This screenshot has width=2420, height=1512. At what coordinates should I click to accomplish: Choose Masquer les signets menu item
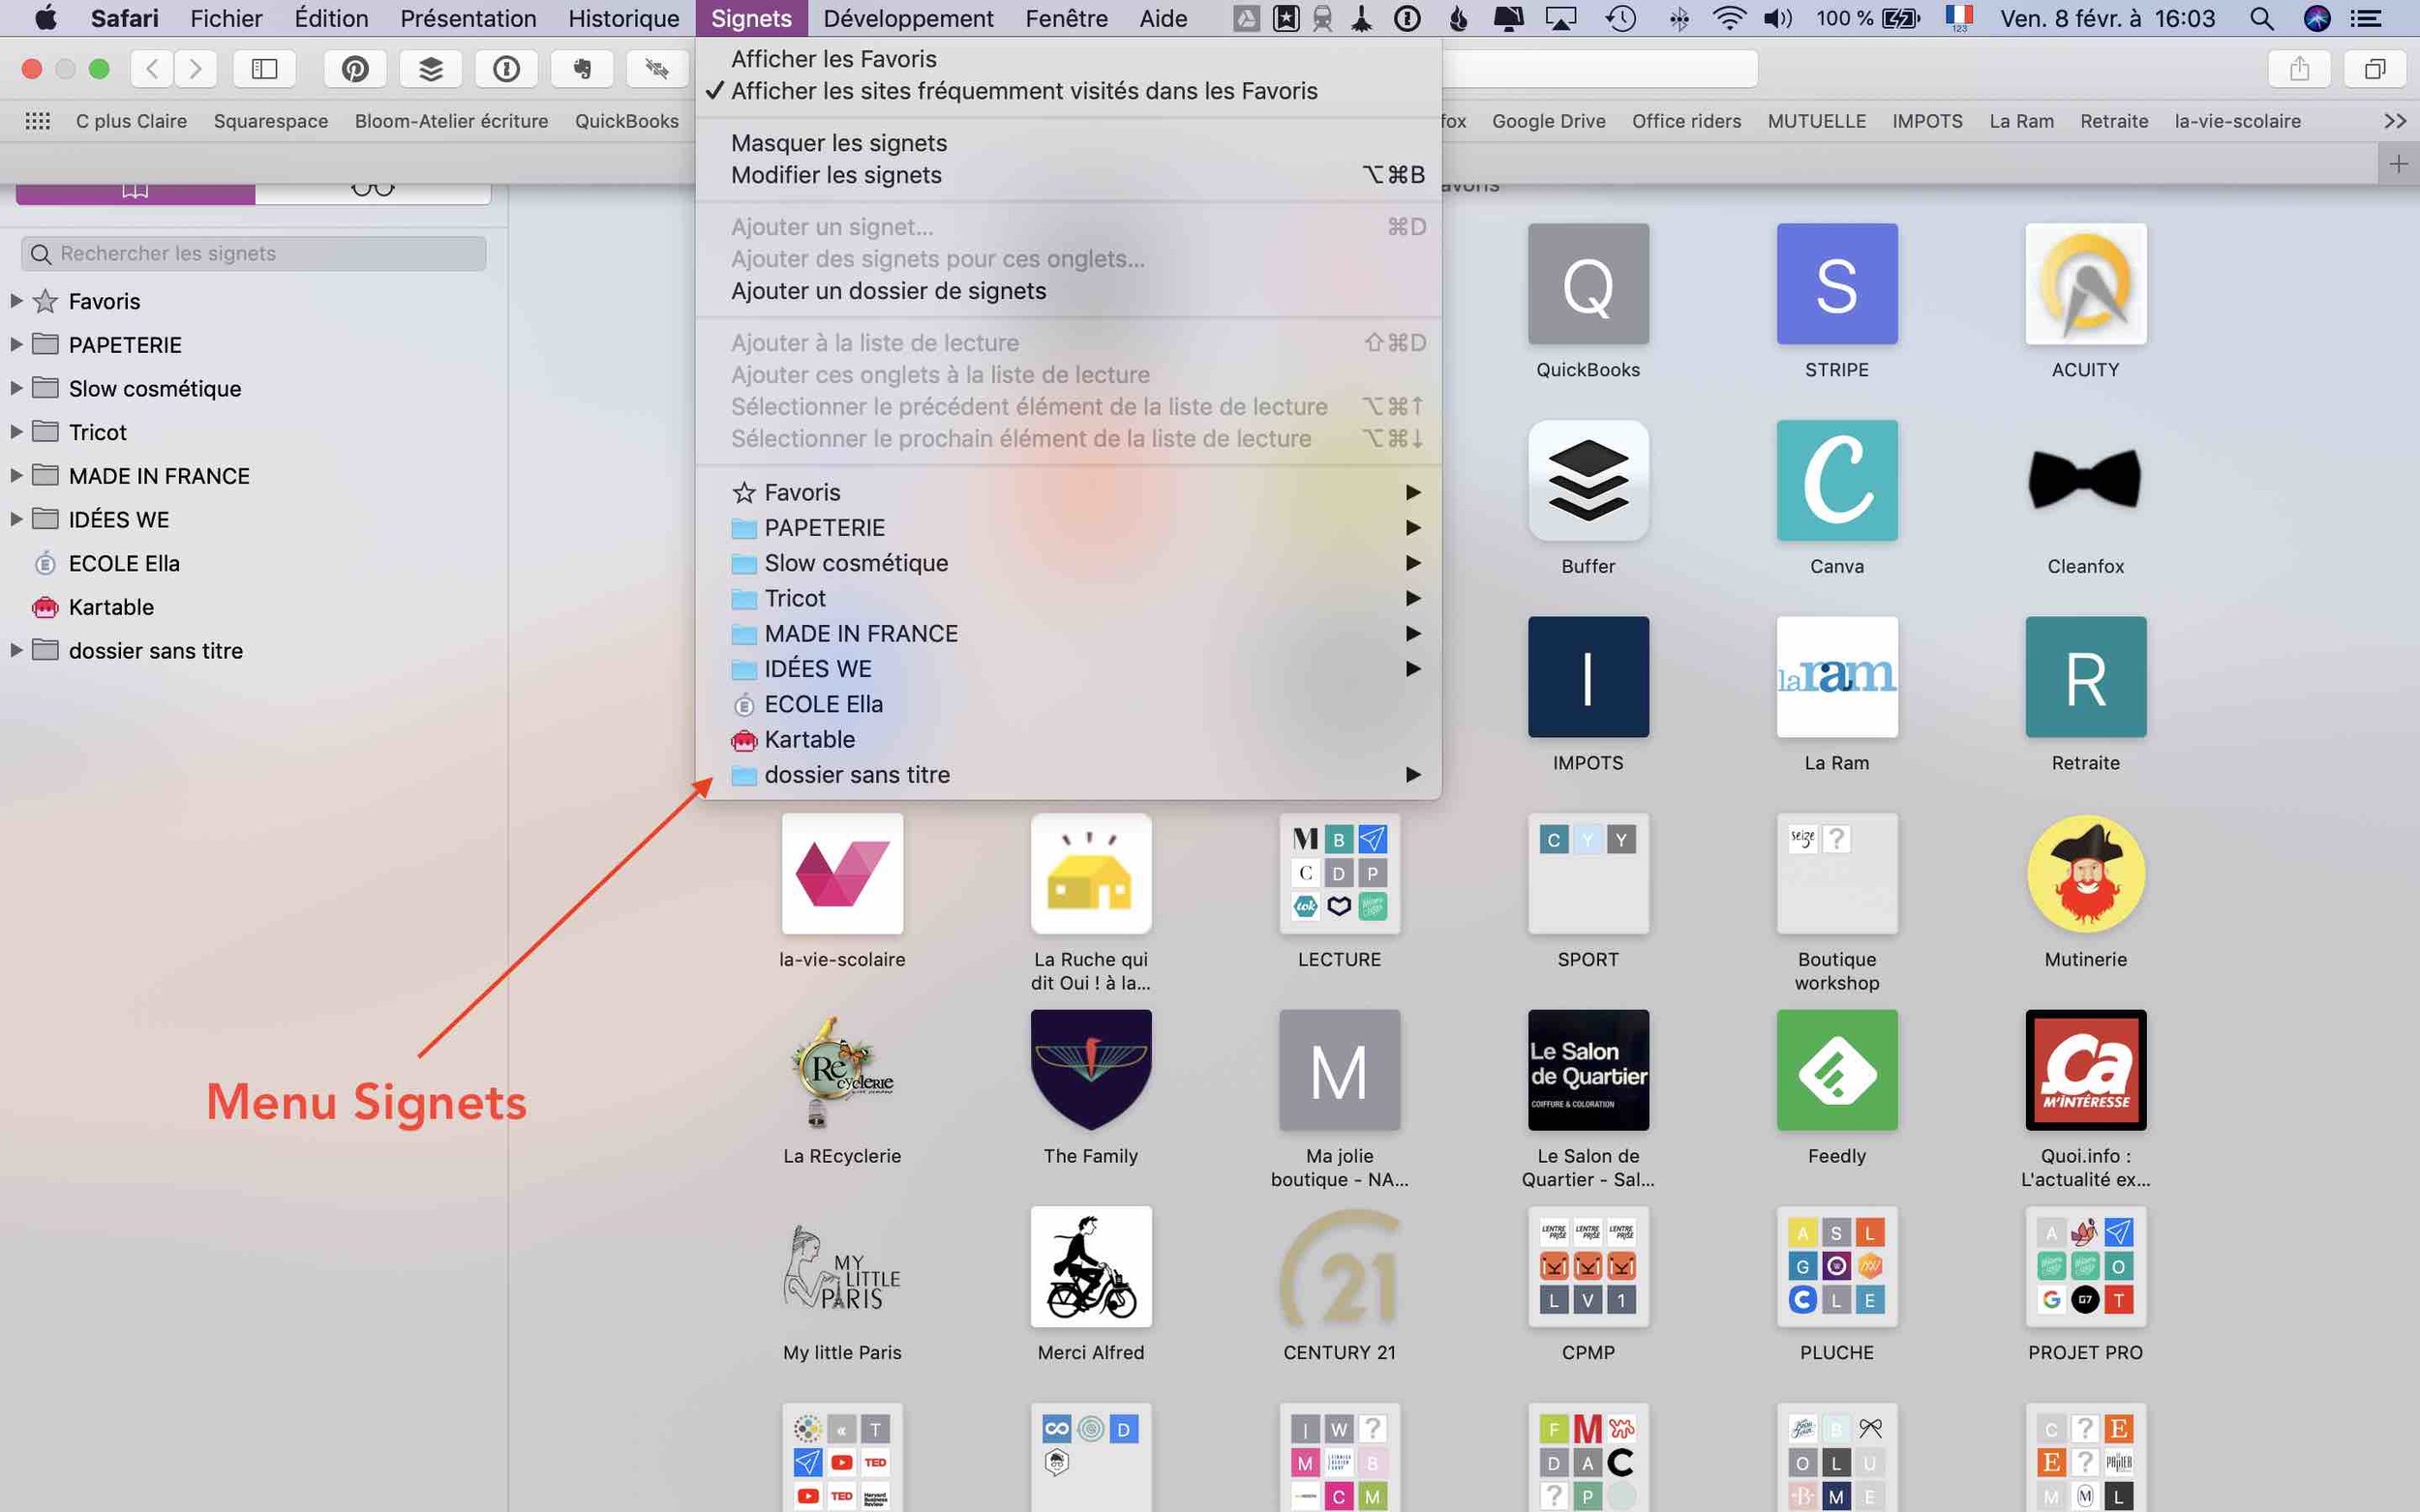click(x=1069, y=143)
